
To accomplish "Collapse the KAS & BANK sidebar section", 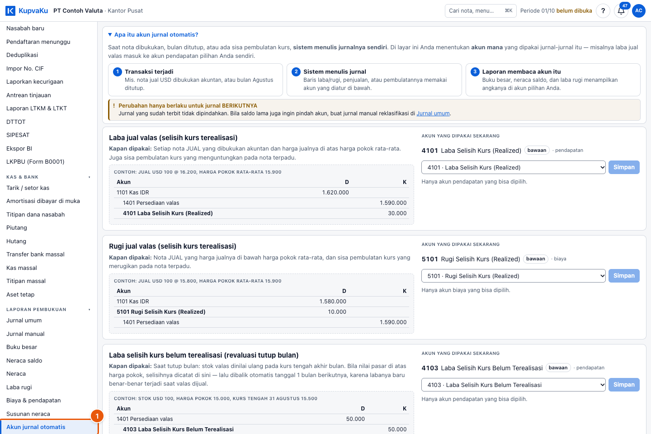I will [x=48, y=177].
